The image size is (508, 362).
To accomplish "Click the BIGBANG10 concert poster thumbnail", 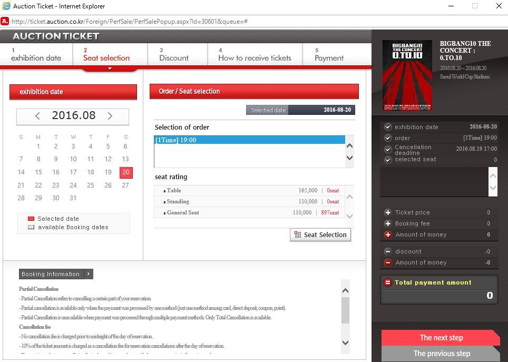I will pyautogui.click(x=407, y=75).
